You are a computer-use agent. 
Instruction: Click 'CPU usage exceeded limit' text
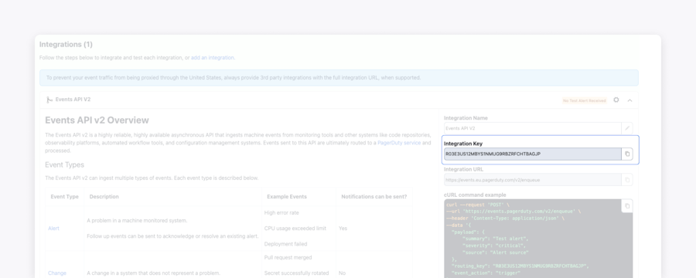295,229
